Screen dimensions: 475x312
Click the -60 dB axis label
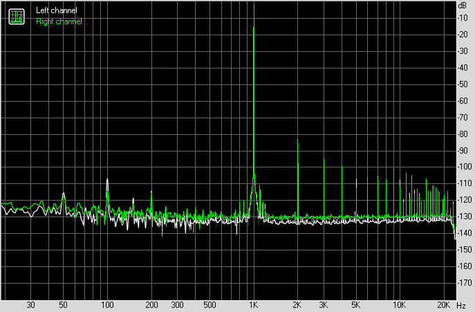463,100
